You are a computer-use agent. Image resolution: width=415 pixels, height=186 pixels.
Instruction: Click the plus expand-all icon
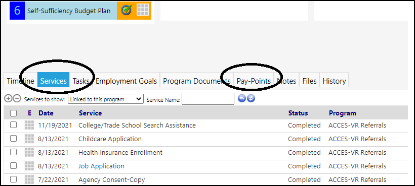pyautogui.click(x=8, y=99)
